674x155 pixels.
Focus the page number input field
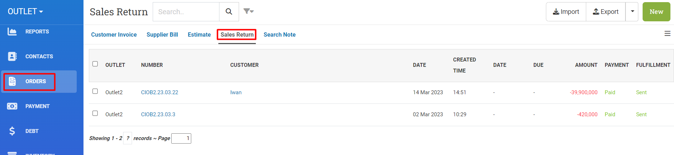pos(181,138)
